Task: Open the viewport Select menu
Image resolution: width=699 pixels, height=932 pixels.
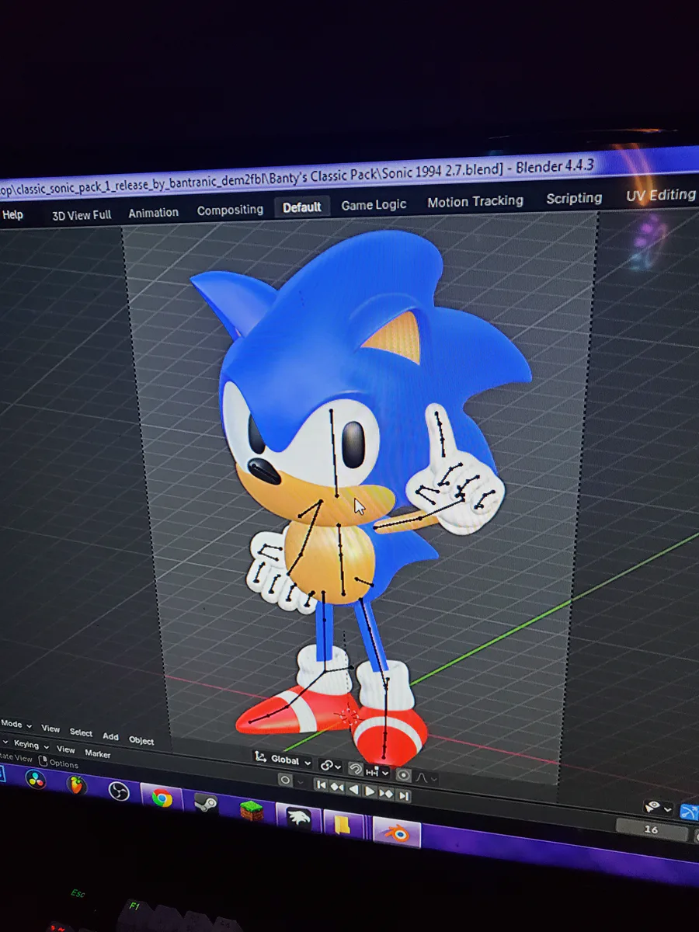Action: pos(81,732)
